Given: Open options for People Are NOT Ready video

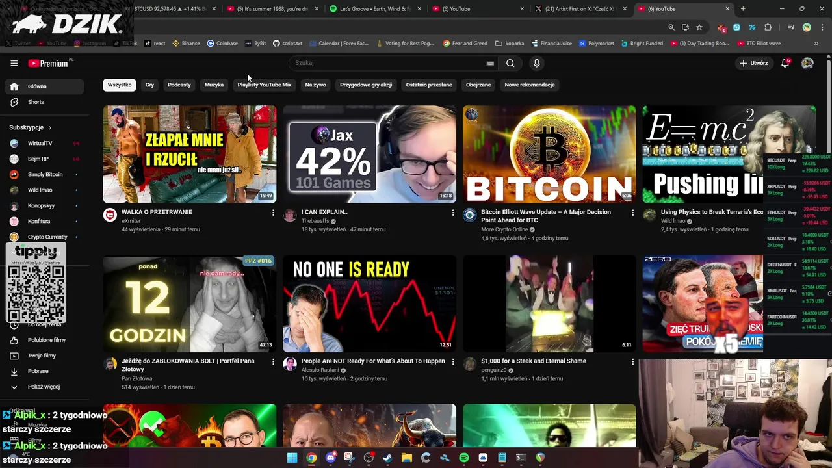Looking at the screenshot, I should coord(453,361).
